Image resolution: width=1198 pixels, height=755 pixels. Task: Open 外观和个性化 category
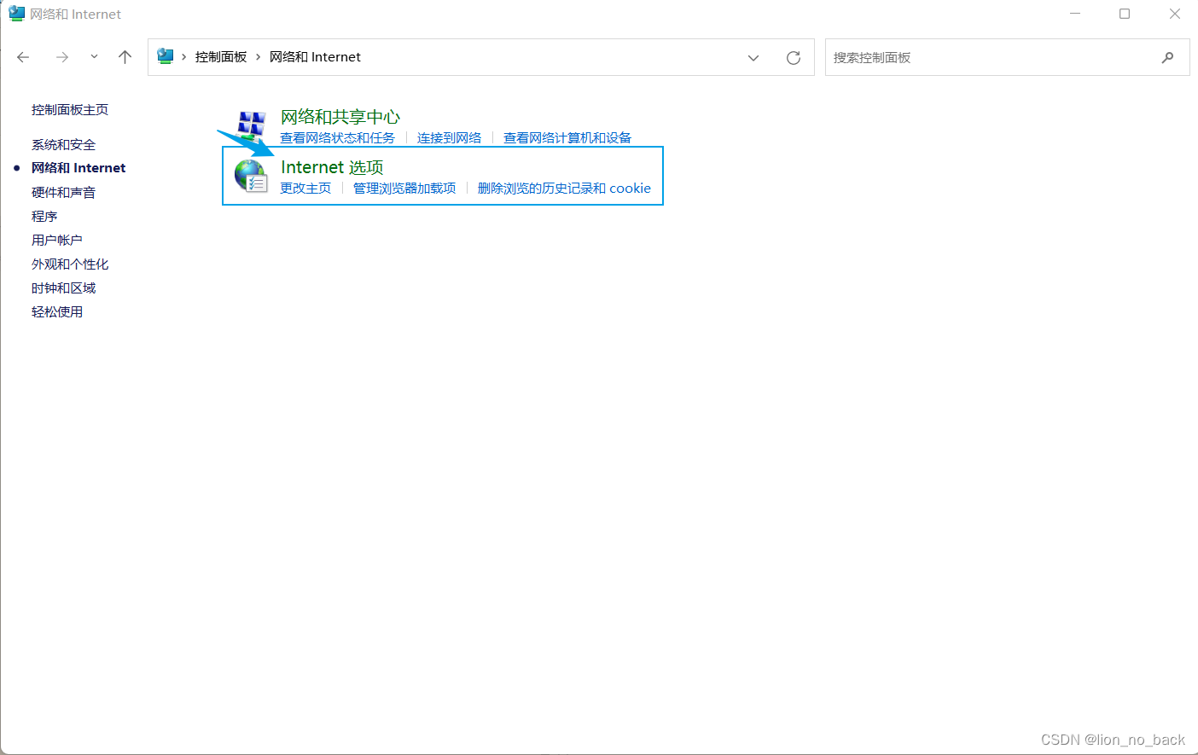tap(70, 264)
